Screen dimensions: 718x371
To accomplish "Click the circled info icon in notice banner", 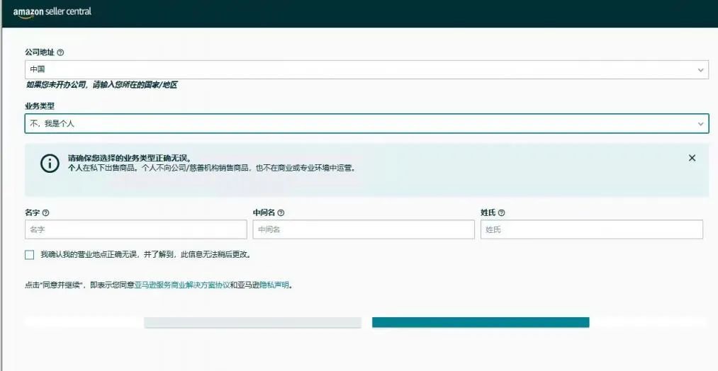I will [x=50, y=164].
